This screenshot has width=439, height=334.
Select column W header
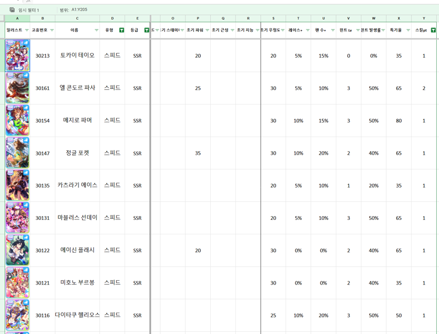(374, 18)
